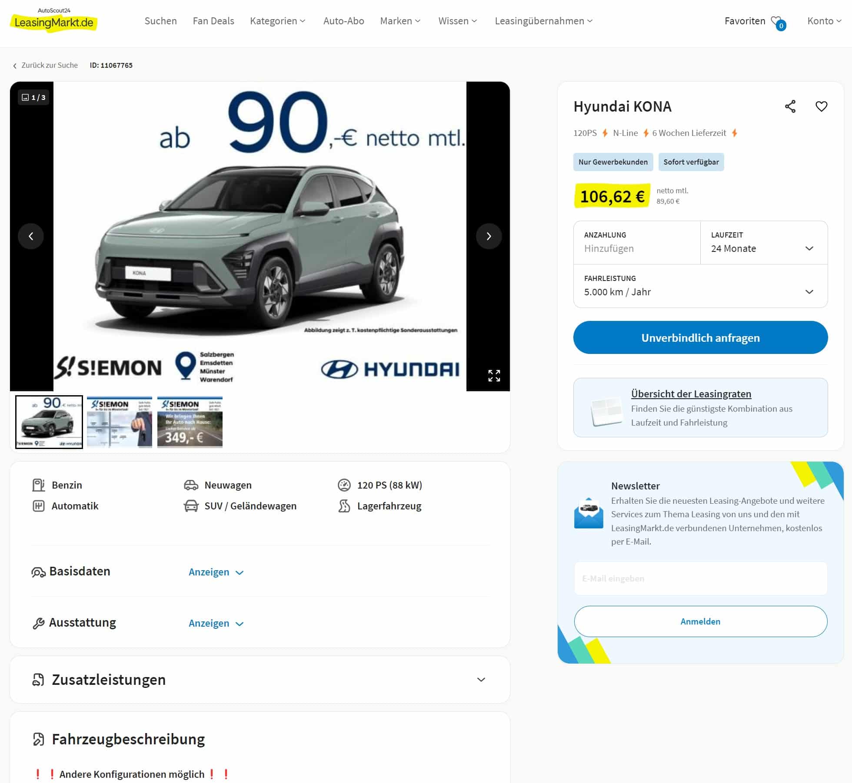This screenshot has width=852, height=783.
Task: Open gallery fullscreen expand icon
Action: tap(494, 376)
